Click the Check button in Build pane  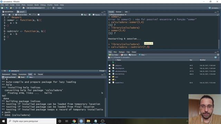coord(21,77)
